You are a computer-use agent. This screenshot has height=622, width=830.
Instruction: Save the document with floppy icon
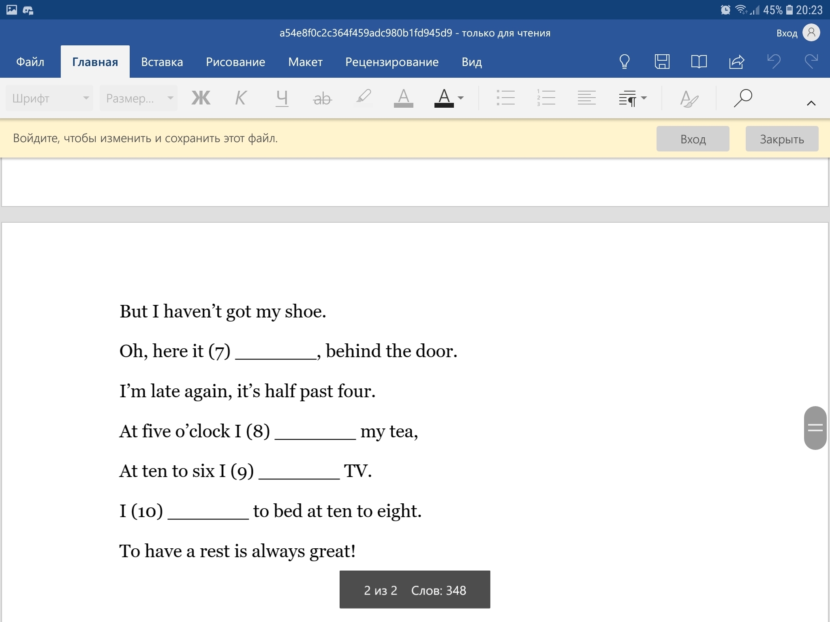pyautogui.click(x=662, y=62)
